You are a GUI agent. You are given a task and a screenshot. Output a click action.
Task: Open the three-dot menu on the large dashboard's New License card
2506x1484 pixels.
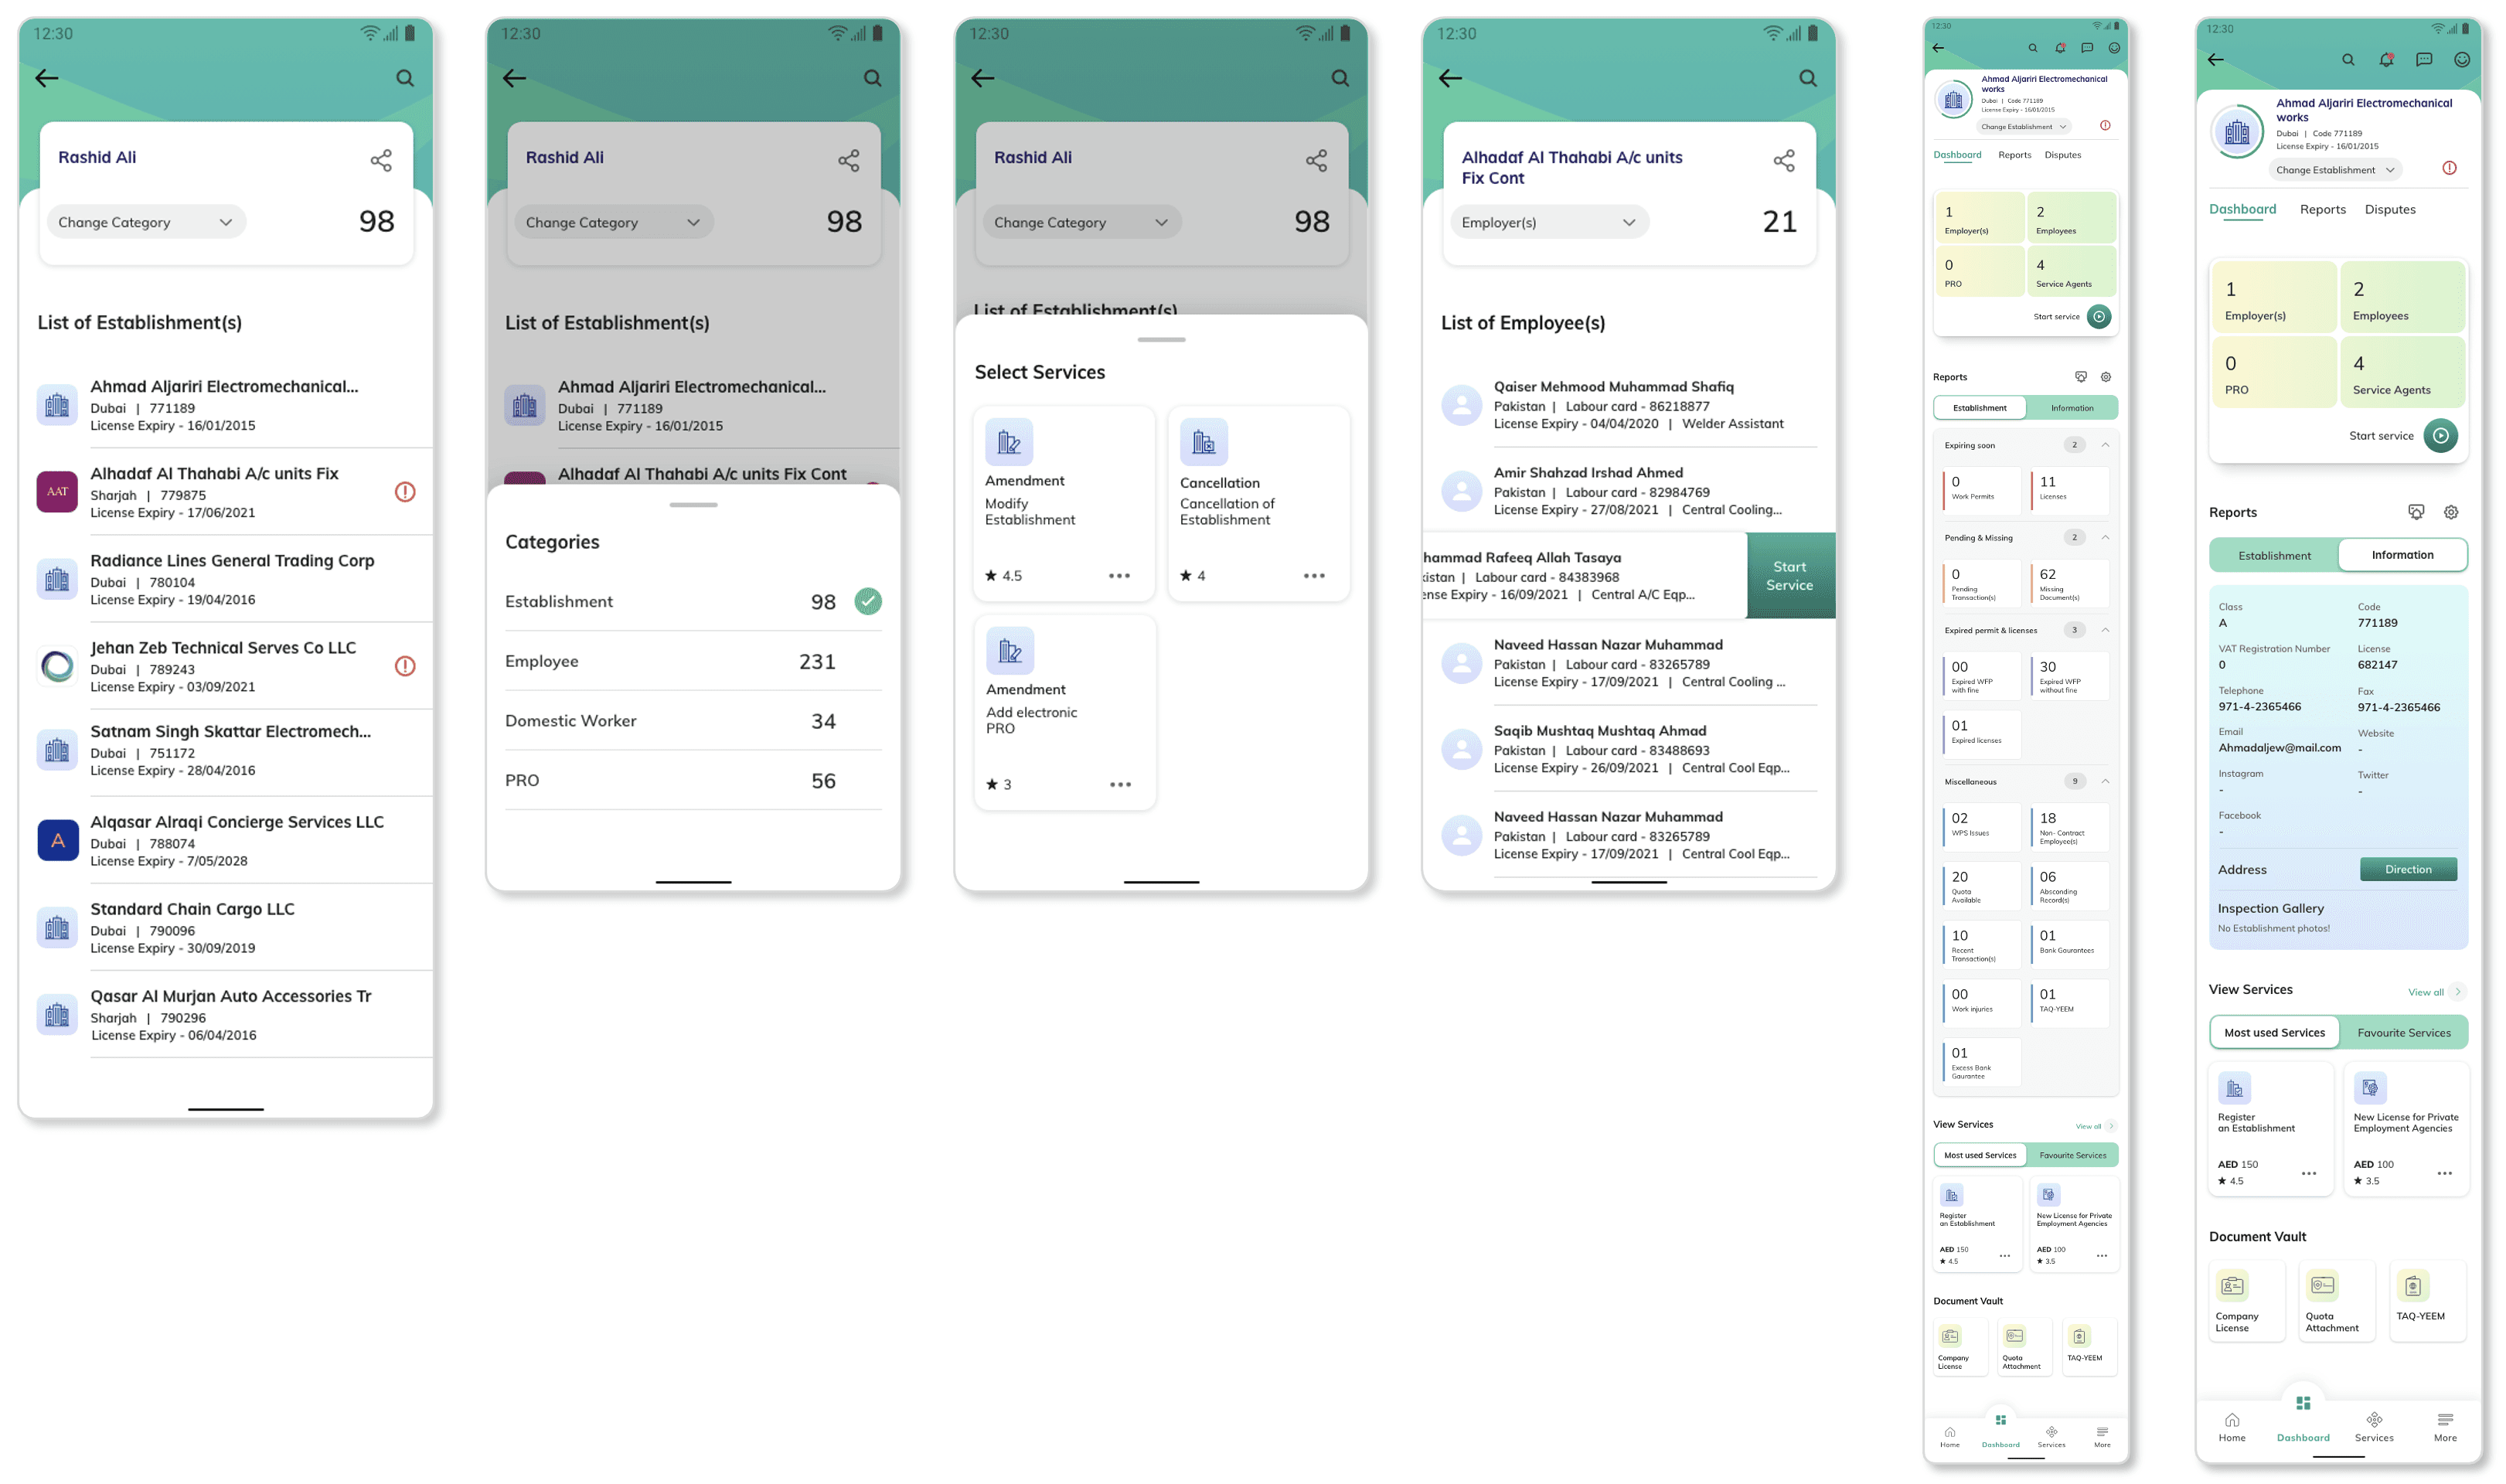pyautogui.click(x=2445, y=1174)
